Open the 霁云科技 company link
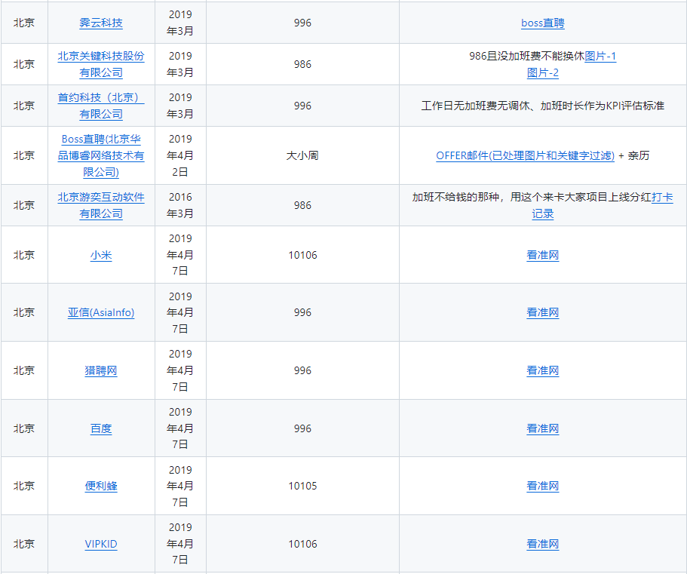 101,23
